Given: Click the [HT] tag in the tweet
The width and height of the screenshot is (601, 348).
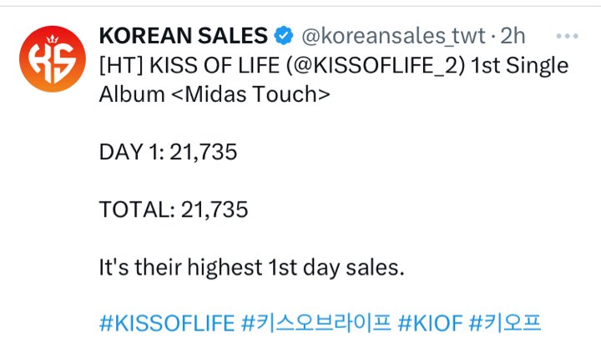Looking at the screenshot, I should [x=121, y=66].
